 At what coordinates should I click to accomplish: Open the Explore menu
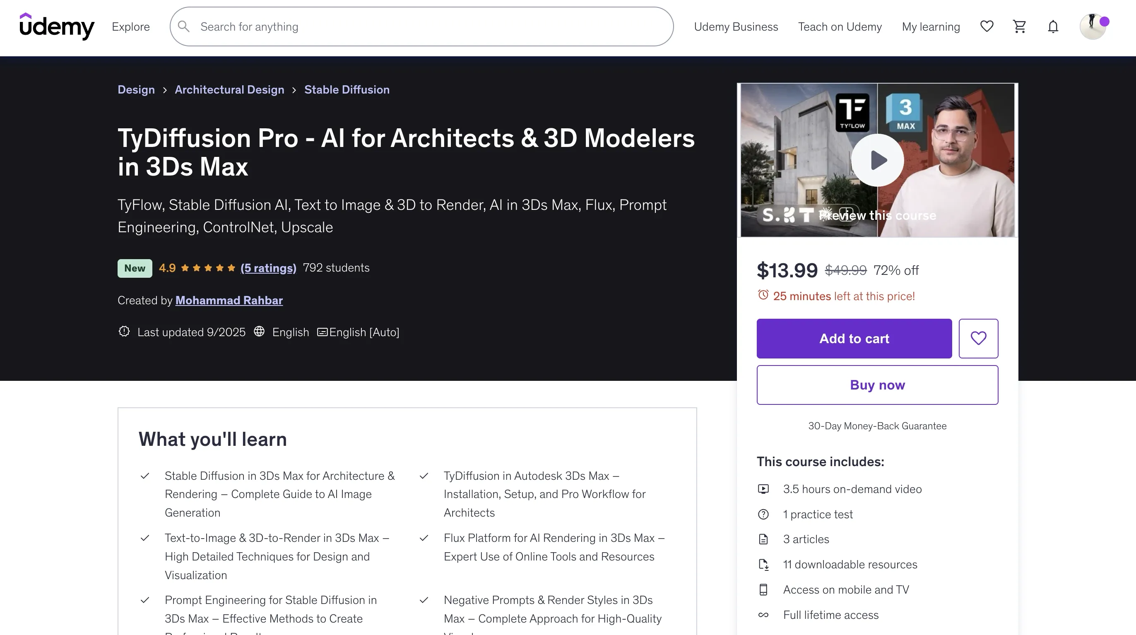130,26
